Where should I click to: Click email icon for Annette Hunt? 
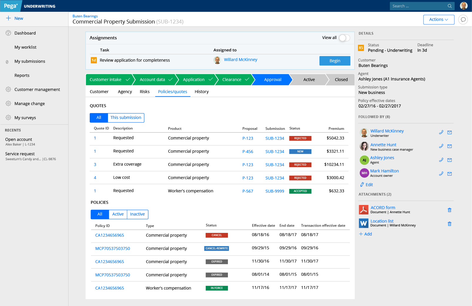[449, 146]
